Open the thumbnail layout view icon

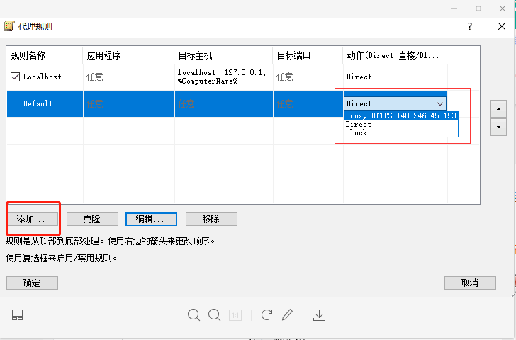(18, 314)
